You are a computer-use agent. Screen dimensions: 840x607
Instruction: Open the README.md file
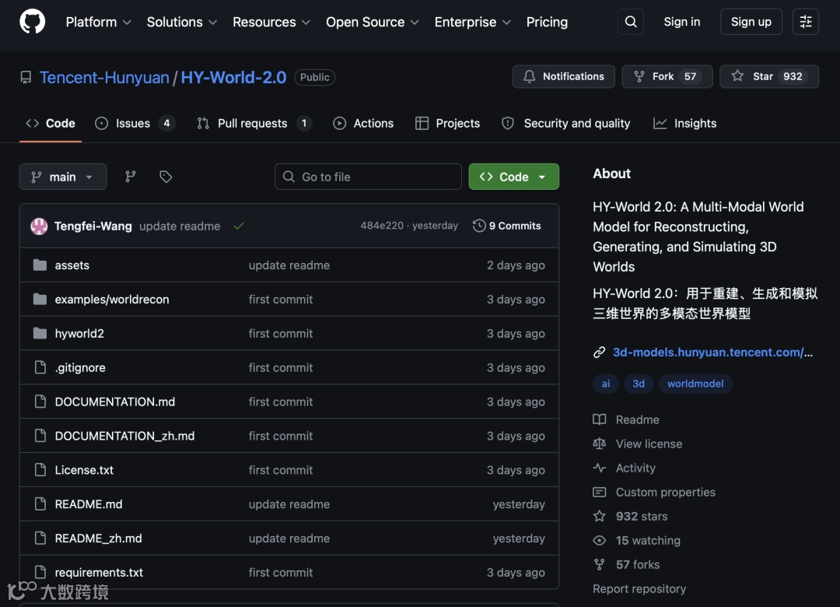[x=89, y=504]
